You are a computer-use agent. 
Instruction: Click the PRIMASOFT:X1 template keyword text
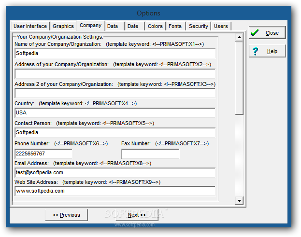coord(155,44)
